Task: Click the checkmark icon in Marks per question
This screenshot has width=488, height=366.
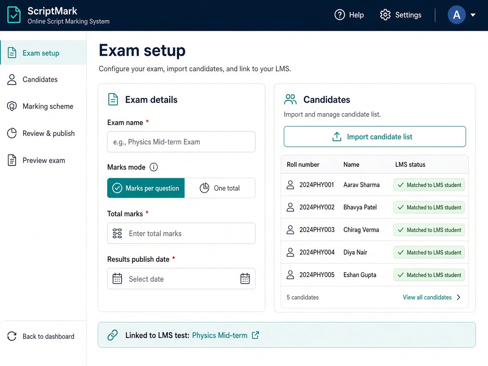Action: click(117, 188)
